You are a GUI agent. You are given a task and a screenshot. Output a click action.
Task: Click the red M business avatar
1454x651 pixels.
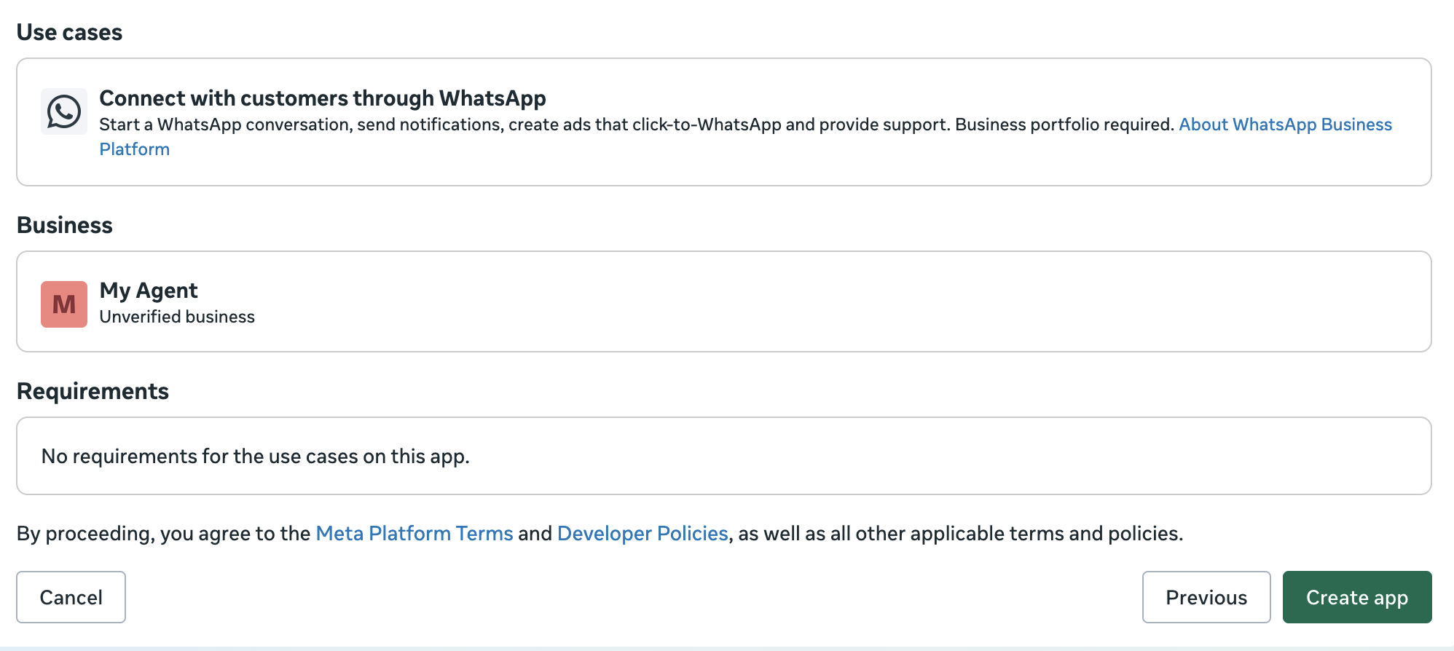click(x=64, y=304)
